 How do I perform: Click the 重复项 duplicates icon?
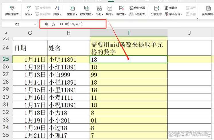[x=72, y=8]
